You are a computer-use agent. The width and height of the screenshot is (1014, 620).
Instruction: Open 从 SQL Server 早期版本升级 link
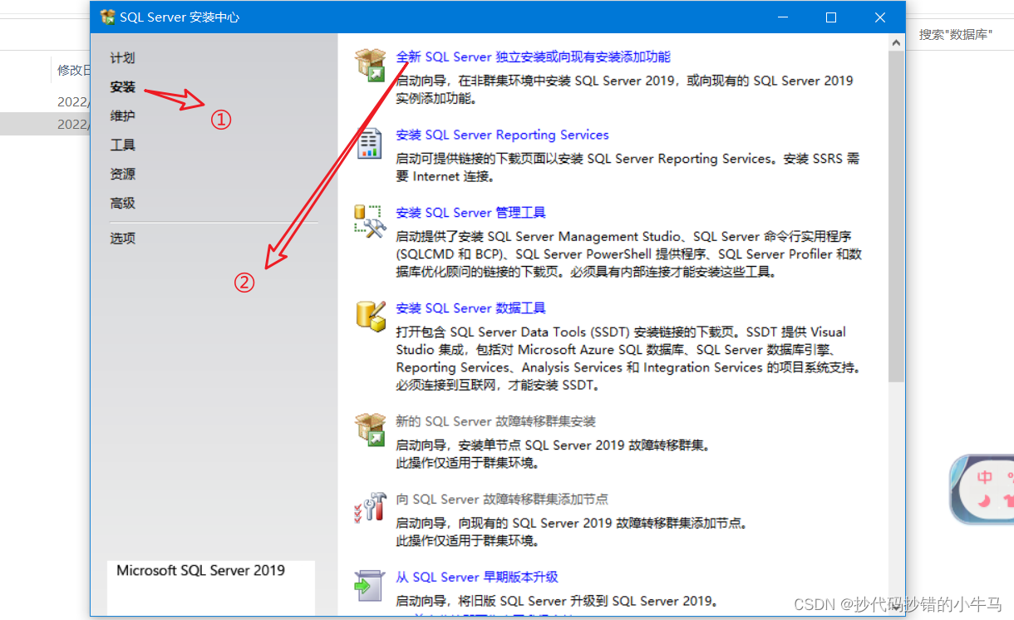477,577
